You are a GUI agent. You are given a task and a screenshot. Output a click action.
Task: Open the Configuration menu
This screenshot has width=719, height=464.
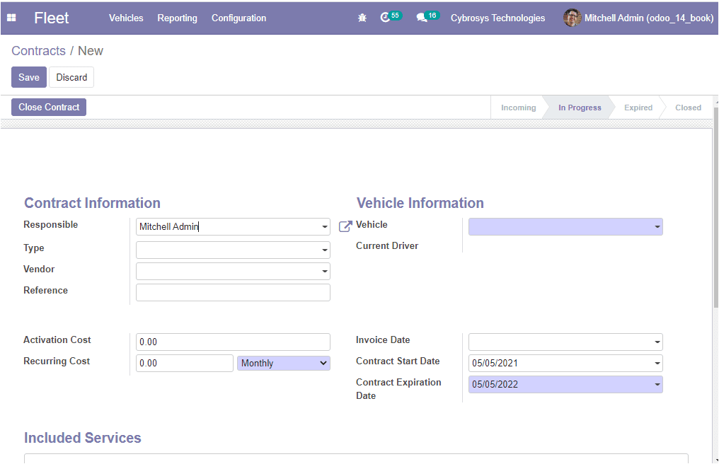(x=238, y=18)
